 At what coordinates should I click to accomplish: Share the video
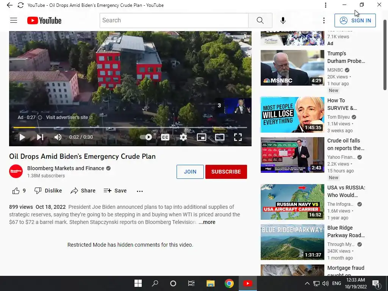pyautogui.click(x=83, y=191)
